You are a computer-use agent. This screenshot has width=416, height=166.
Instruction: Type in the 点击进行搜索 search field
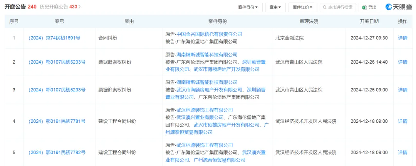(340, 7)
